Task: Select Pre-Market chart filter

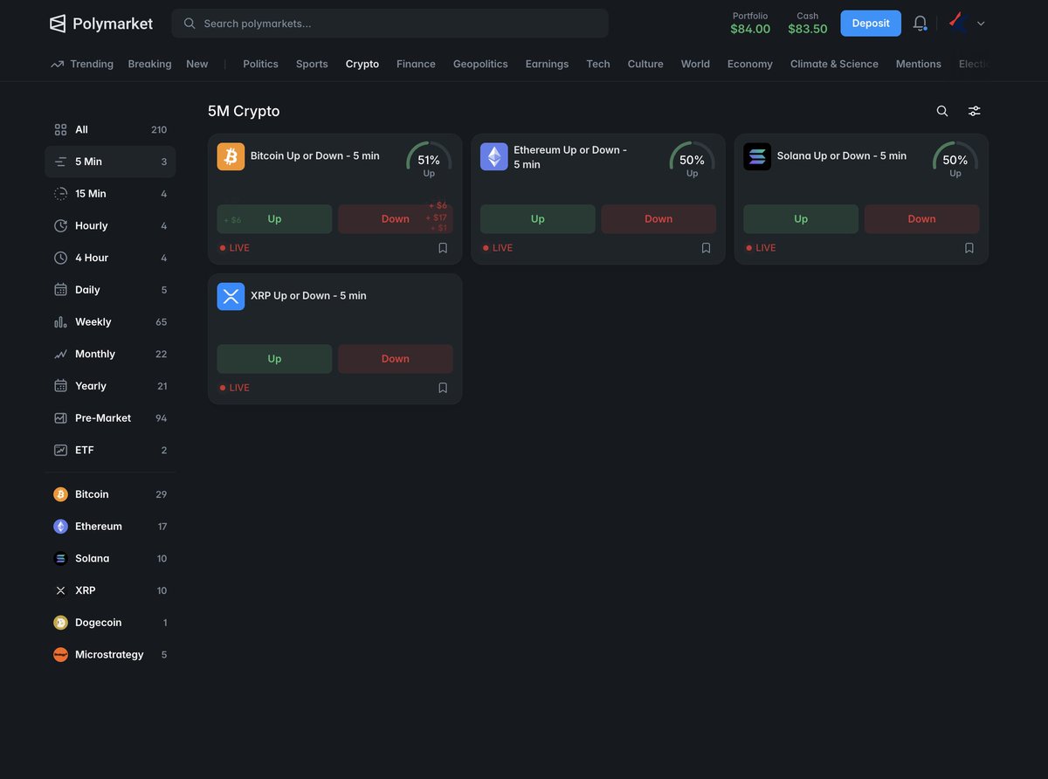Action: point(110,418)
